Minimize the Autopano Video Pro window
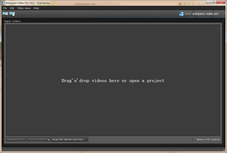227x153 pixels. (208, 2)
